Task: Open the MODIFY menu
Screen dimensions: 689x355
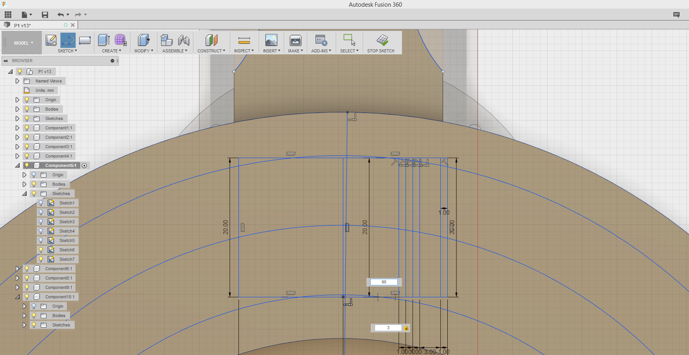Action: pos(144,51)
